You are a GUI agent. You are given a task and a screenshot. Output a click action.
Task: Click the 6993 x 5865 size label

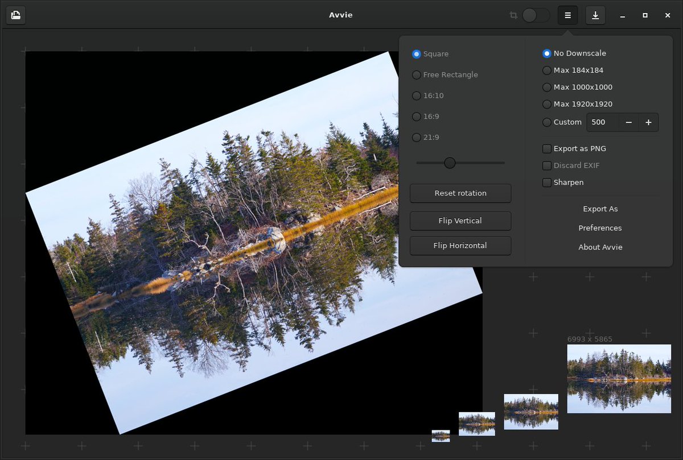point(590,339)
